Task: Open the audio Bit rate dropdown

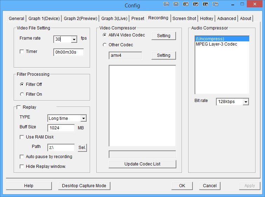Action: [x=246, y=102]
